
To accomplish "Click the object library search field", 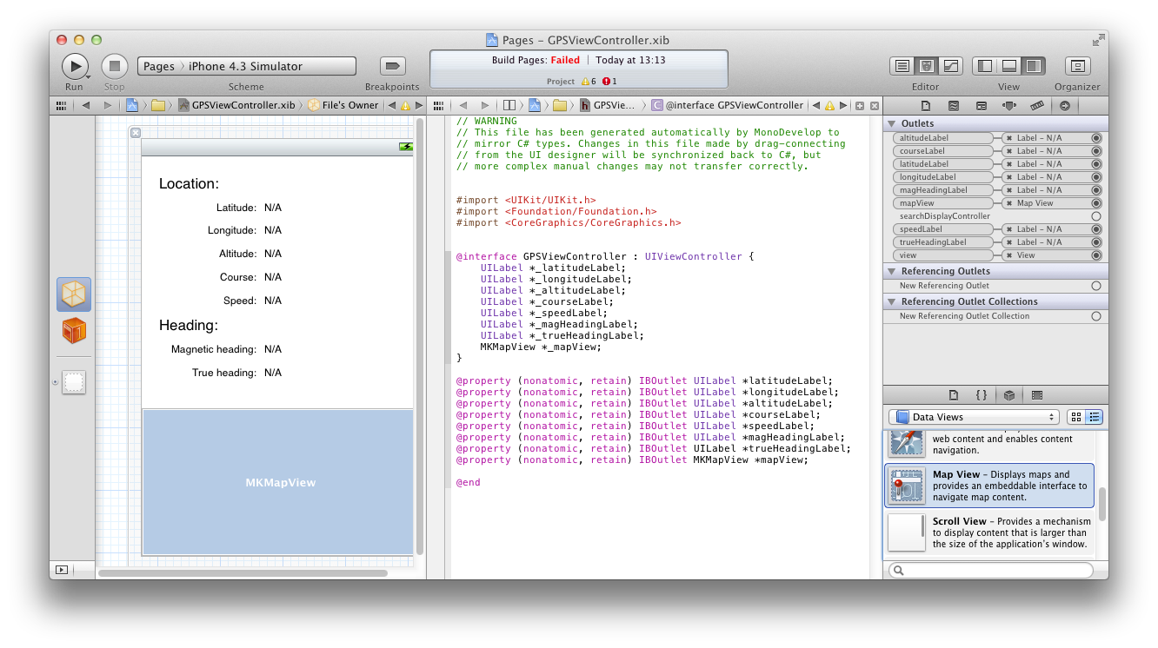I will [991, 571].
